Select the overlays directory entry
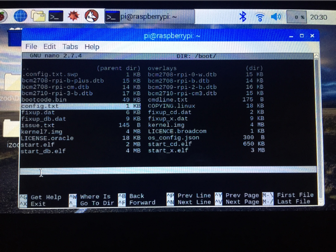 point(205,68)
